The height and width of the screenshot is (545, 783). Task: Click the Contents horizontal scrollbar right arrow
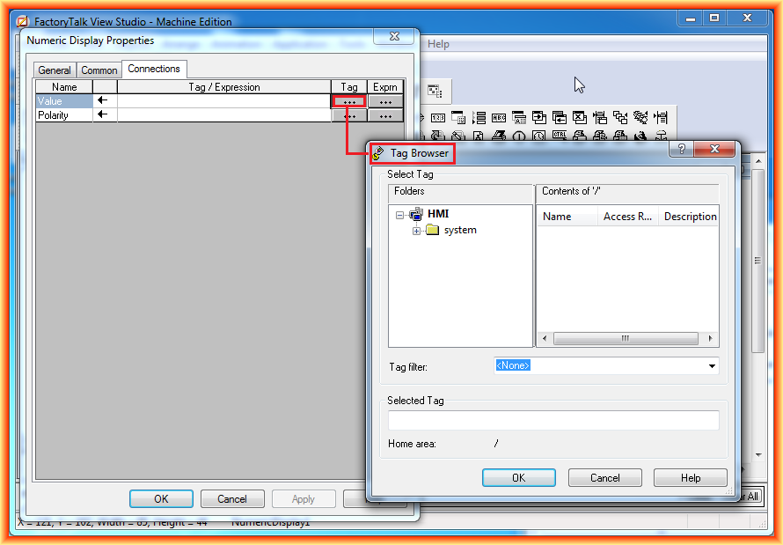711,338
